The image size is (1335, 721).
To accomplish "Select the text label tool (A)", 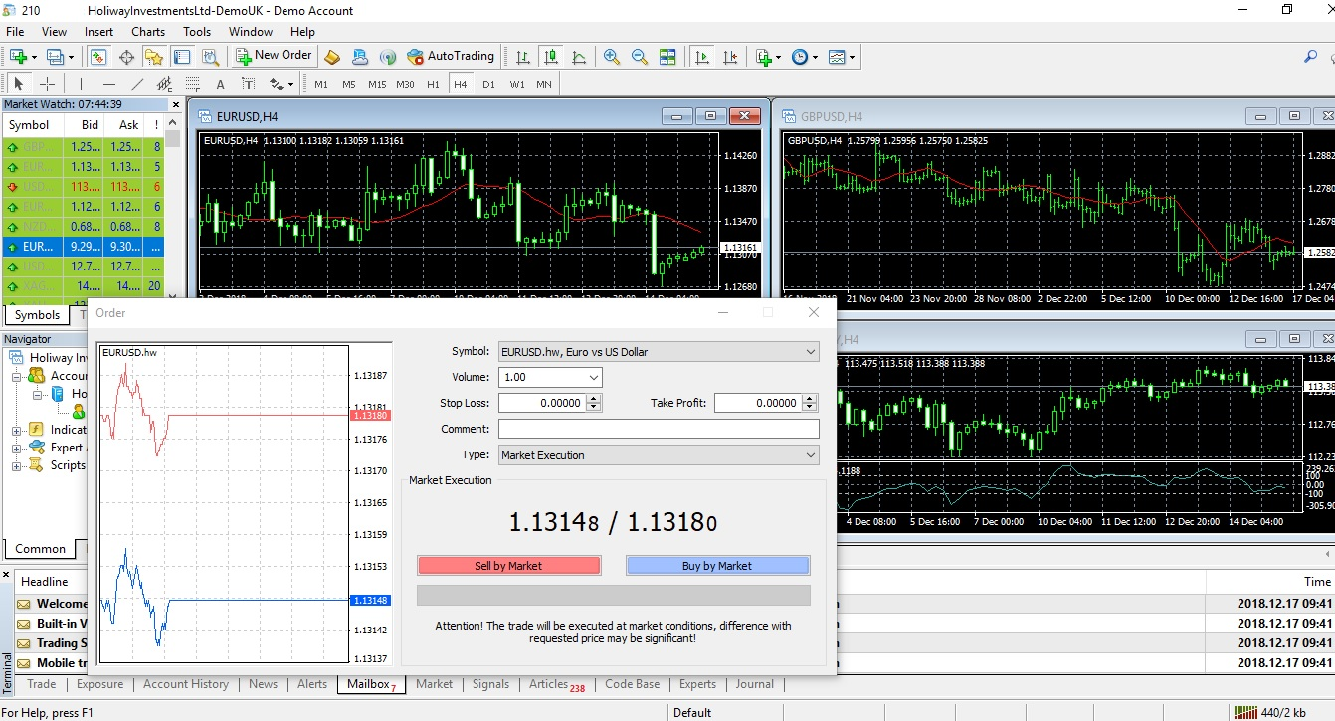I will 220,85.
